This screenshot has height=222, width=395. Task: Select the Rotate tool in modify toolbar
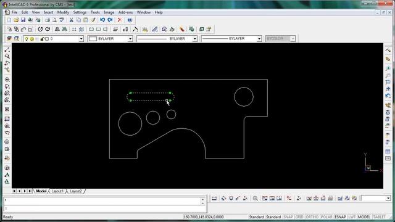point(40,29)
